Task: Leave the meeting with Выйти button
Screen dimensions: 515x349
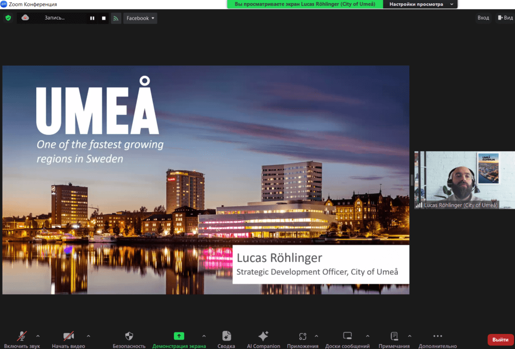Action: (x=500, y=339)
